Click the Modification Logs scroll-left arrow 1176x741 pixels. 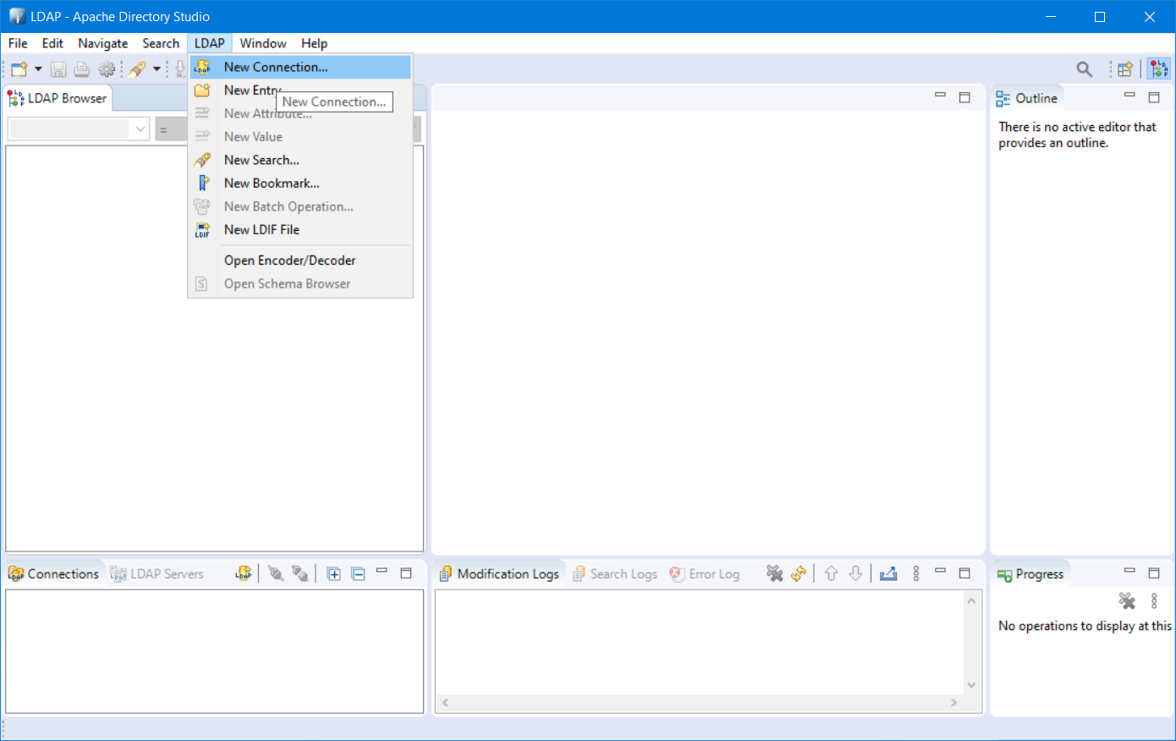pos(446,703)
